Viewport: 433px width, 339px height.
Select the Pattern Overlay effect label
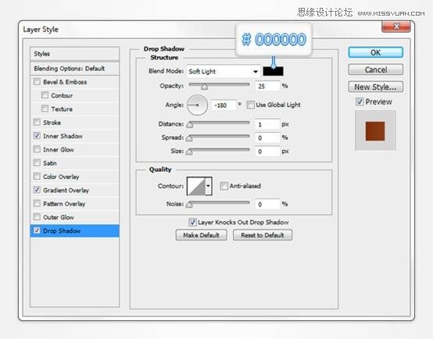pyautogui.click(x=64, y=204)
